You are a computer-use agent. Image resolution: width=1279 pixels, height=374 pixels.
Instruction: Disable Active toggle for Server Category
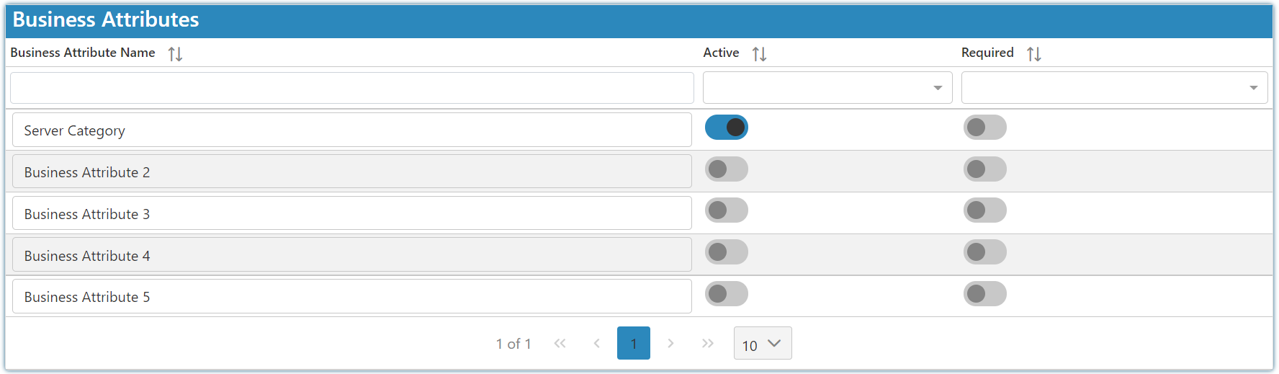pos(726,128)
